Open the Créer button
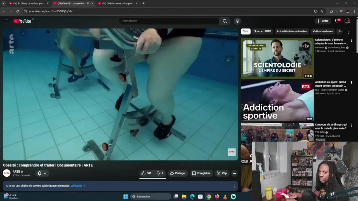Screen dimensions: 358x201 (x=322, y=21)
